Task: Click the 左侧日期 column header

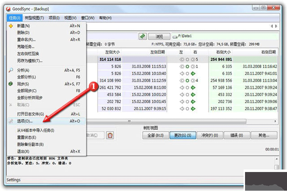Action: click(145, 52)
